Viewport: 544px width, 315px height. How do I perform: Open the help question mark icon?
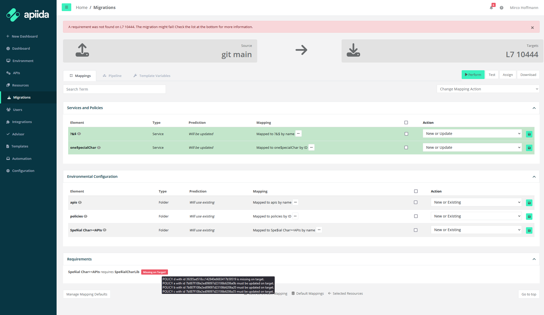501,8
